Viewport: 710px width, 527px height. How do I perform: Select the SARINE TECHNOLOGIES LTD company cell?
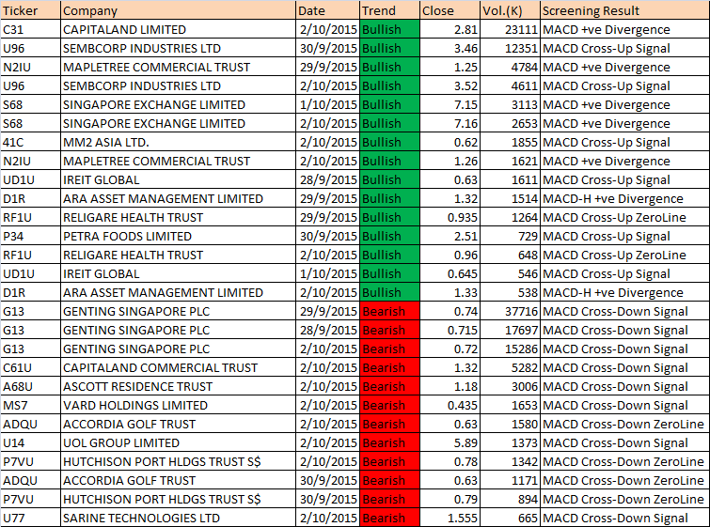(178, 518)
